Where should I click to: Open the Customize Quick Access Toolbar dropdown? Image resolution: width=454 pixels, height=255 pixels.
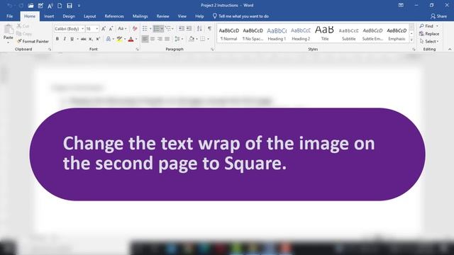[79, 6]
